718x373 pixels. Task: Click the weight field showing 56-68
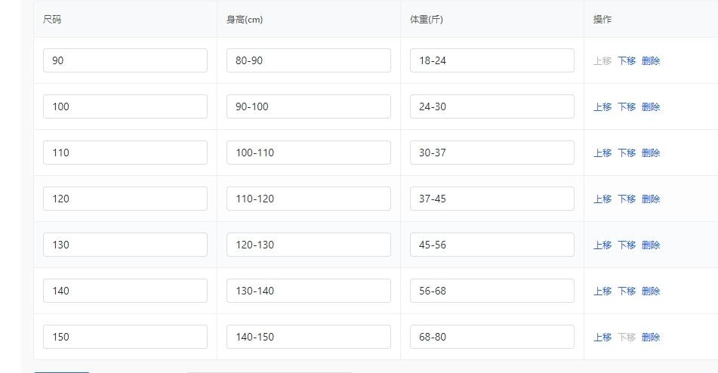point(492,291)
